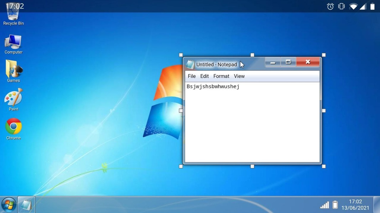This screenshot has height=213, width=380.
Task: Click the Notepad title bar icon
Action: 190,64
